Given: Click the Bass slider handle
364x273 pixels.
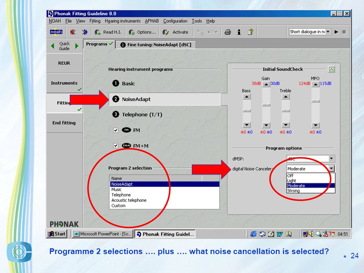Looking at the screenshot, I should click(246, 111).
